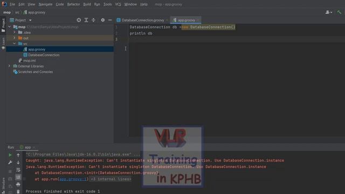The image size is (345, 194).
Task: Collapse all in Project panel
Action: [x=93, y=20]
